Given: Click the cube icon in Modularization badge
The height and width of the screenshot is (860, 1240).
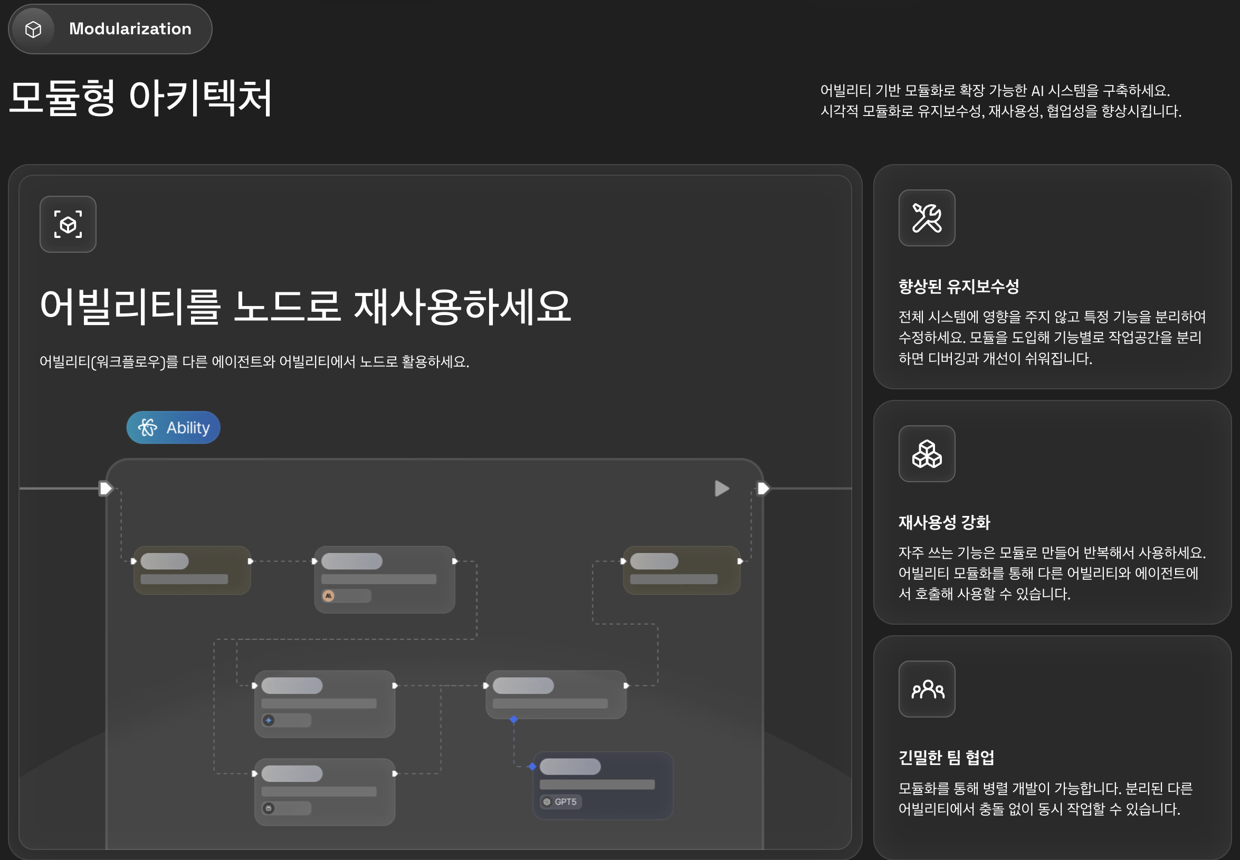Looking at the screenshot, I should coord(33,29).
